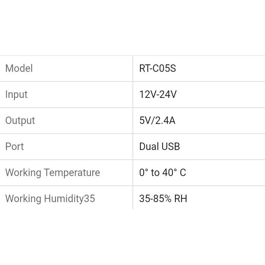The height and width of the screenshot is (265, 265).
Task: Click the word Dual in port value
Action: point(149,147)
